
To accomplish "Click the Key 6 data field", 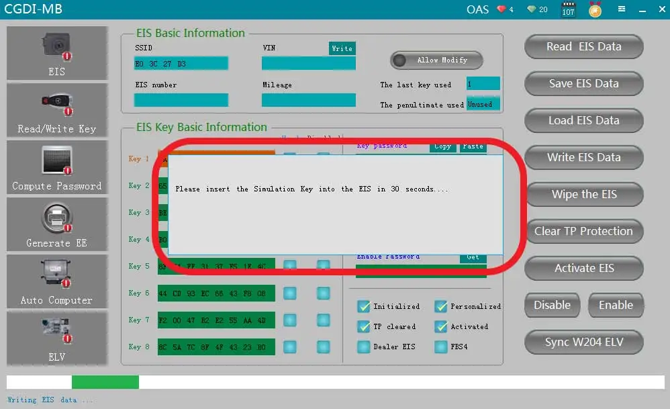I will (216, 293).
